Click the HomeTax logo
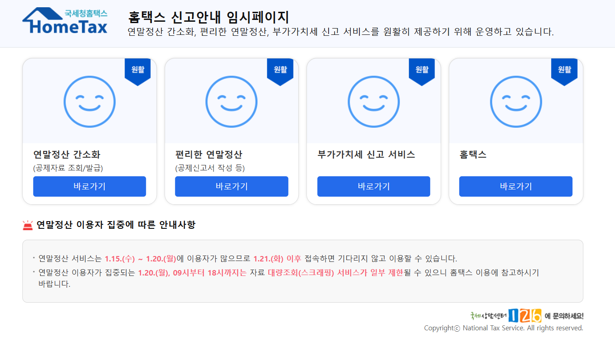Screen dimensions: 615x348 65,21
